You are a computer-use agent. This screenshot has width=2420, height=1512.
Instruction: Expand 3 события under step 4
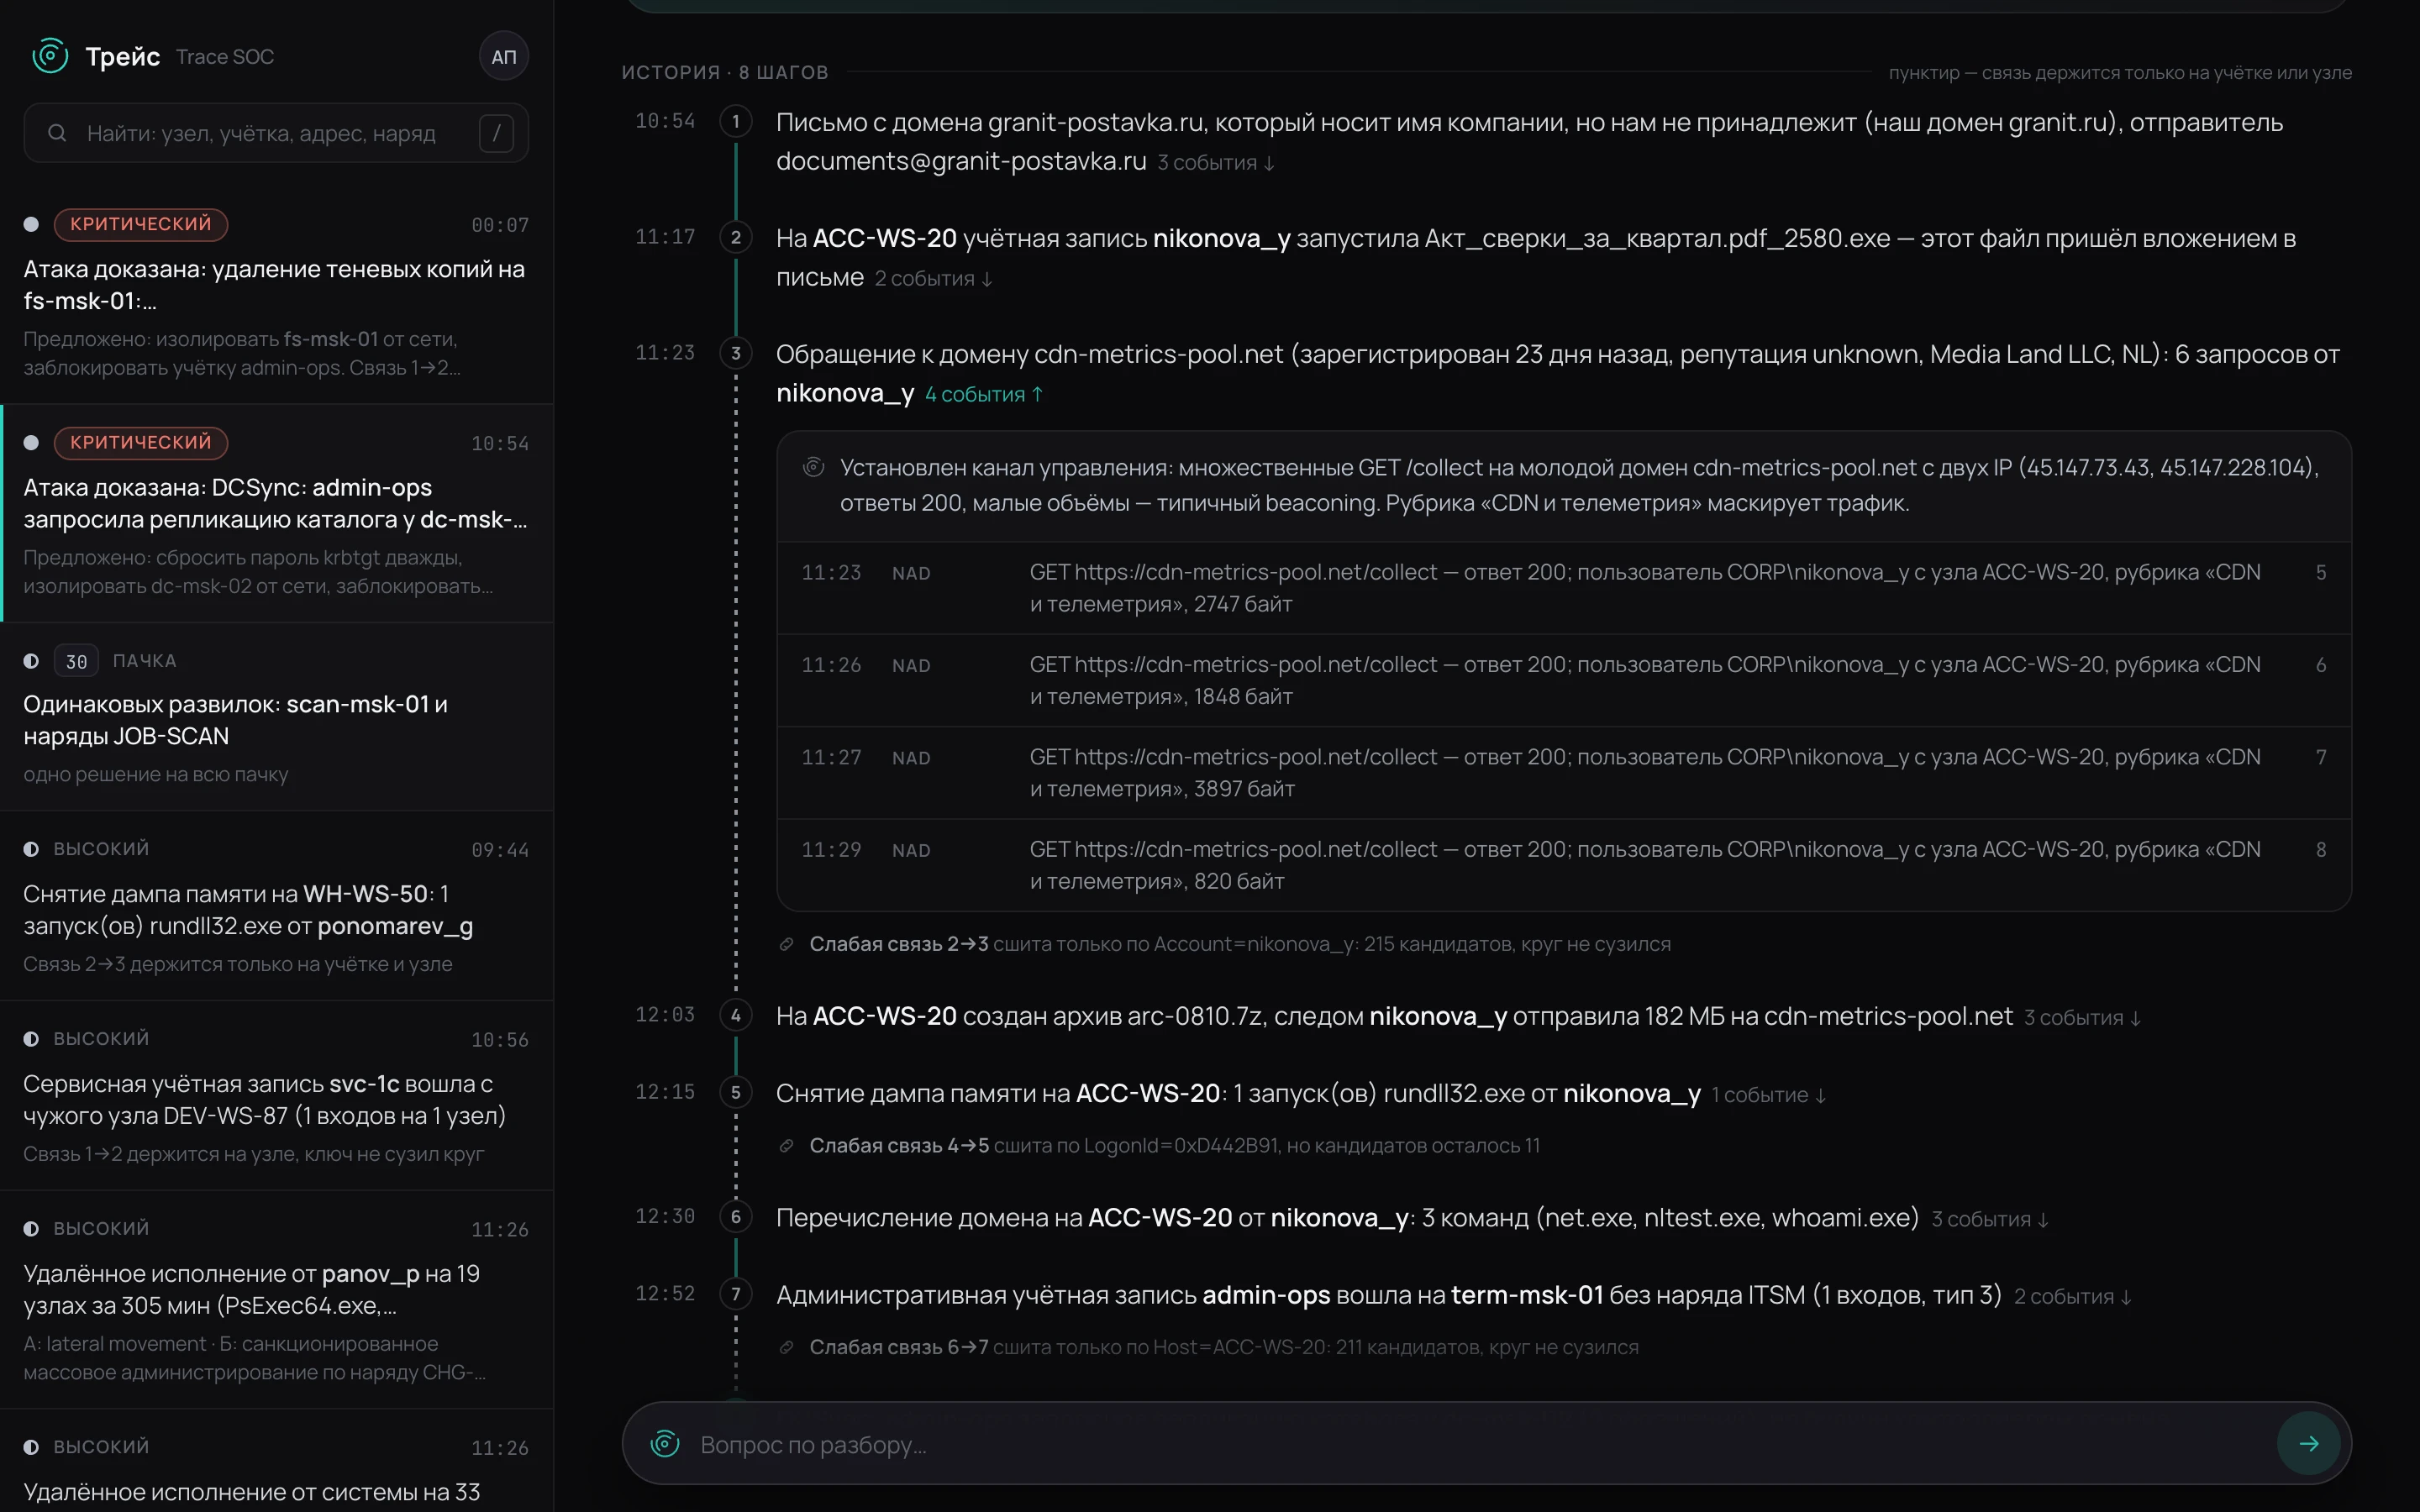click(2082, 1018)
